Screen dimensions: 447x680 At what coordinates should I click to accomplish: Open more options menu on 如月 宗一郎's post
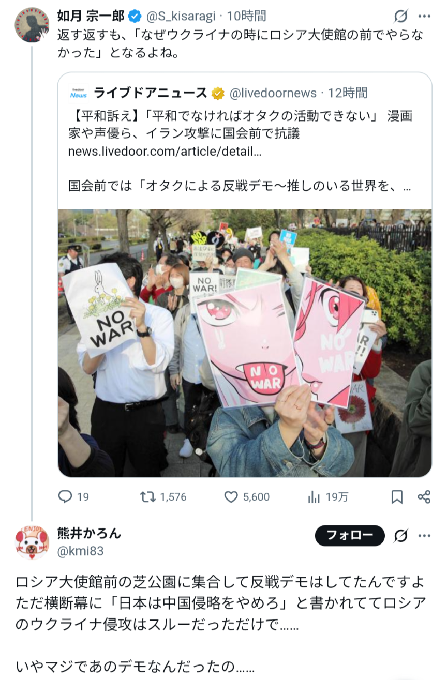pos(424,17)
